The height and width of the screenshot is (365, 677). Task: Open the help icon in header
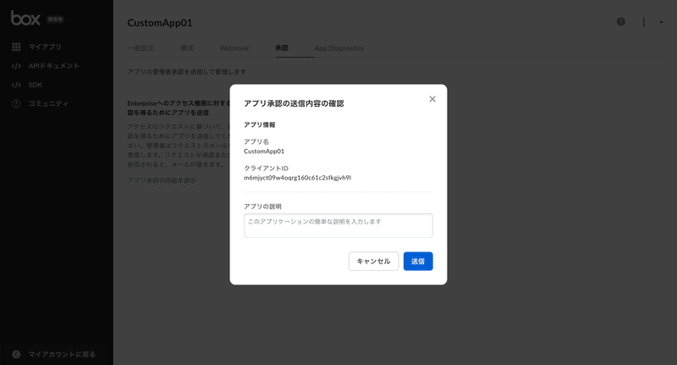(x=621, y=22)
